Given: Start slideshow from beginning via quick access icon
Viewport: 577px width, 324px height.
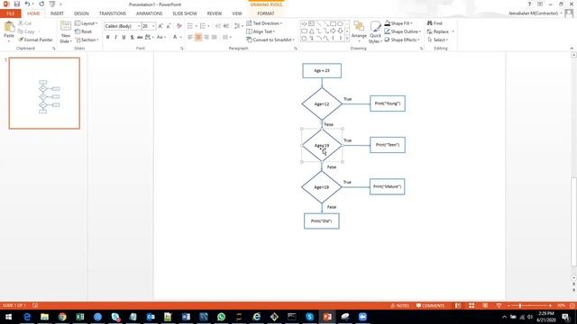Looking at the screenshot, I should coord(52,4).
